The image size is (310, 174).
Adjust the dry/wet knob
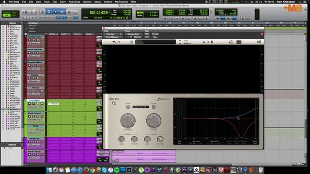click(x=160, y=139)
